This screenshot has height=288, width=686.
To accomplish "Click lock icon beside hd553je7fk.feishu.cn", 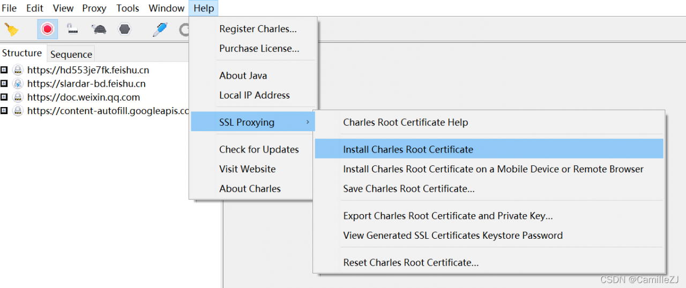I will coord(18,70).
